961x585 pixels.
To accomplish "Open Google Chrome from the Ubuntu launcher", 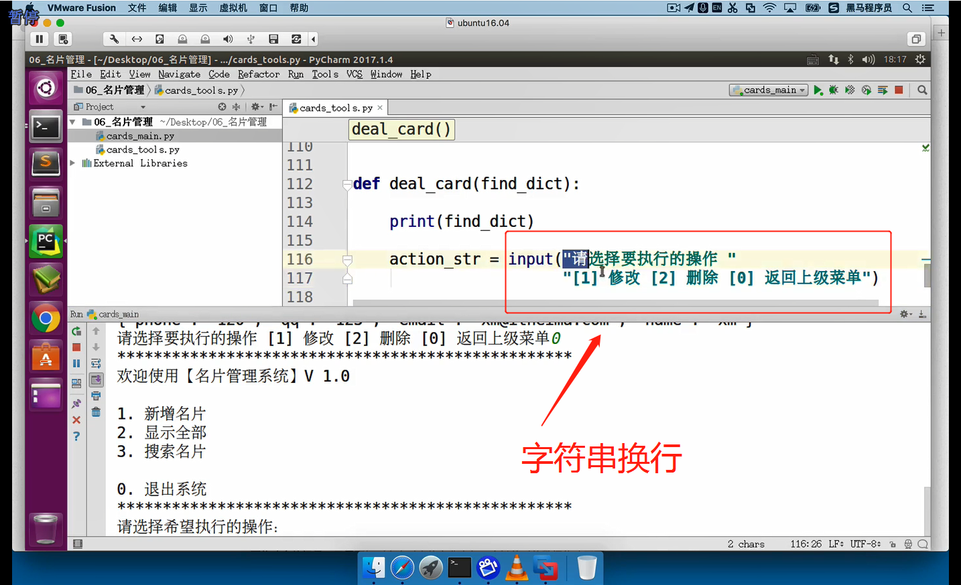I will (x=46, y=318).
